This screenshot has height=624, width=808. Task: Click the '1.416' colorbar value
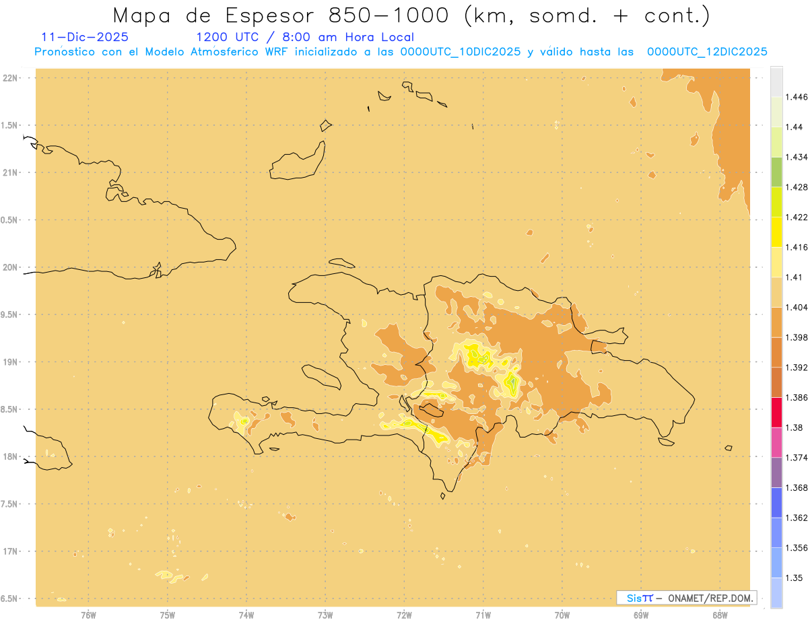[x=796, y=247]
